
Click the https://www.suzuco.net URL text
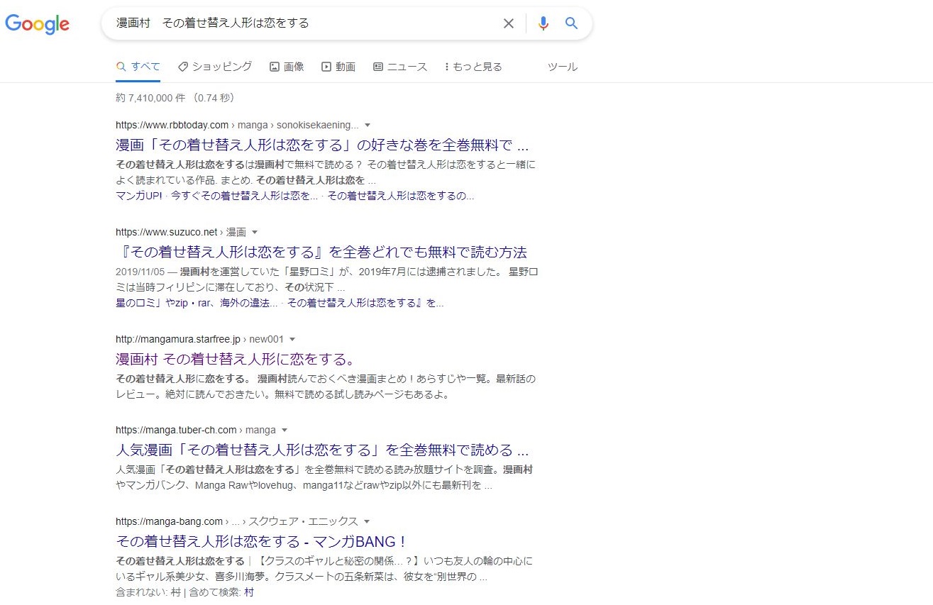tap(167, 232)
